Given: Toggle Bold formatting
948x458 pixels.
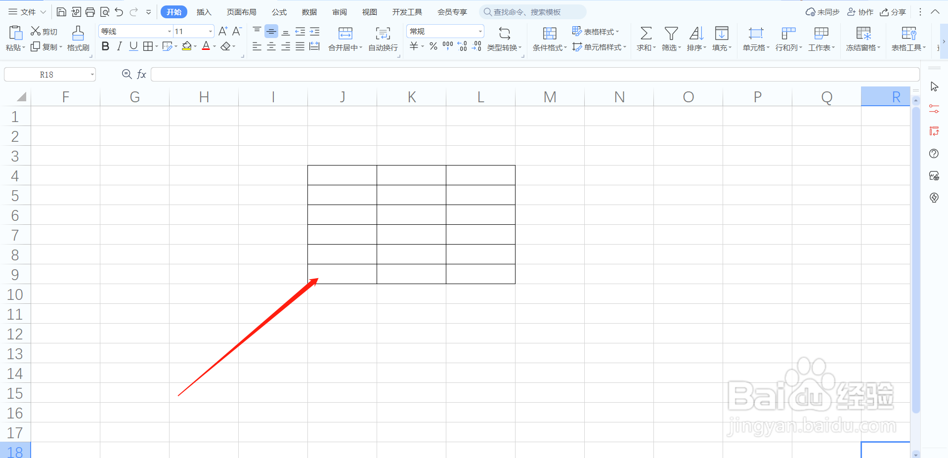Looking at the screenshot, I should point(105,46).
